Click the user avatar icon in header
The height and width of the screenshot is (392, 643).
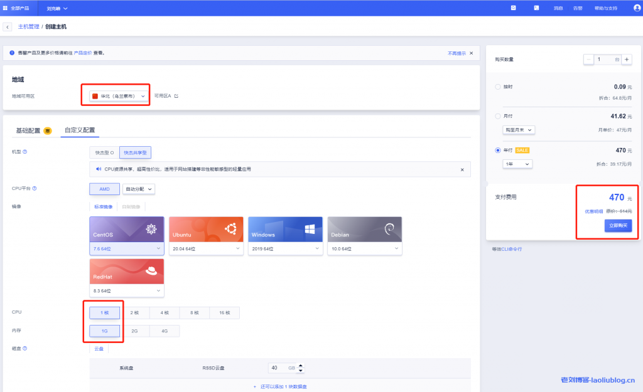[637, 8]
